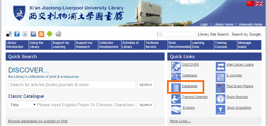Open the Facebook share icon
Screen dimensions: 267x126
pyautogui.click(x=17, y=34)
